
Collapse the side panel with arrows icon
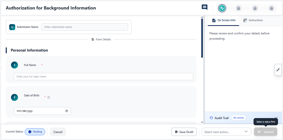278,70
